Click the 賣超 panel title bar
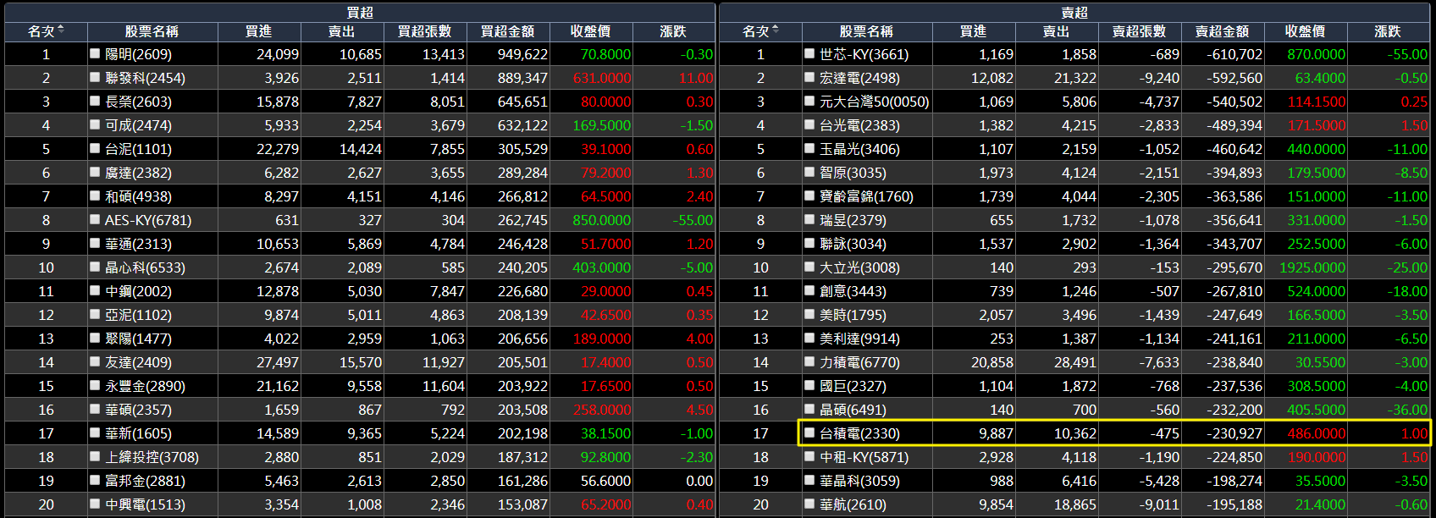1436x518 pixels. click(x=1074, y=13)
